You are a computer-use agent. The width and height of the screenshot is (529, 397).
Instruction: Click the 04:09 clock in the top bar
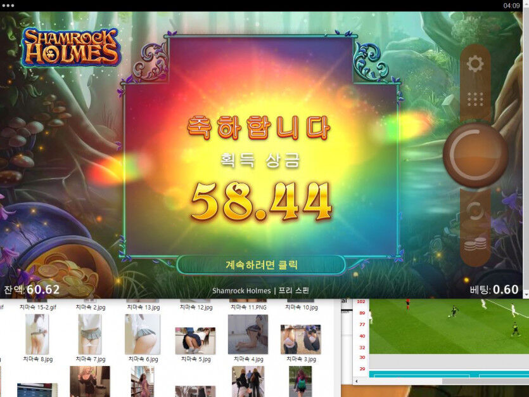click(511, 6)
